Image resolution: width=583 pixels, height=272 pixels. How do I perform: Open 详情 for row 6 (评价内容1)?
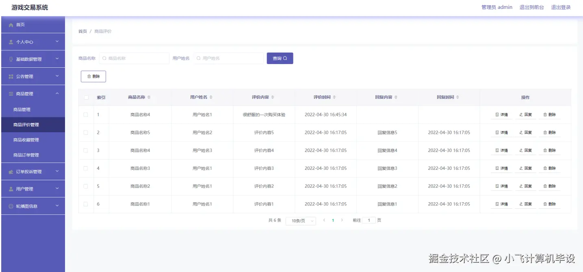[502, 204]
